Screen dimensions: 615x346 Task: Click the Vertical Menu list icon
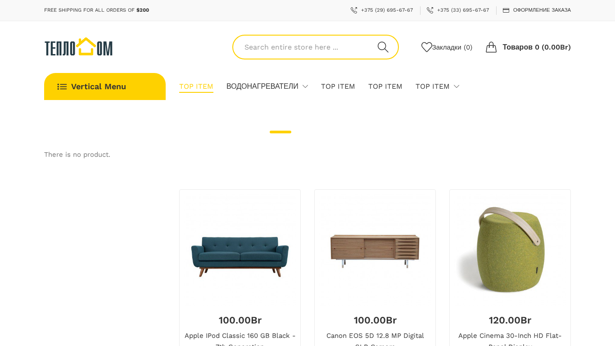62,86
